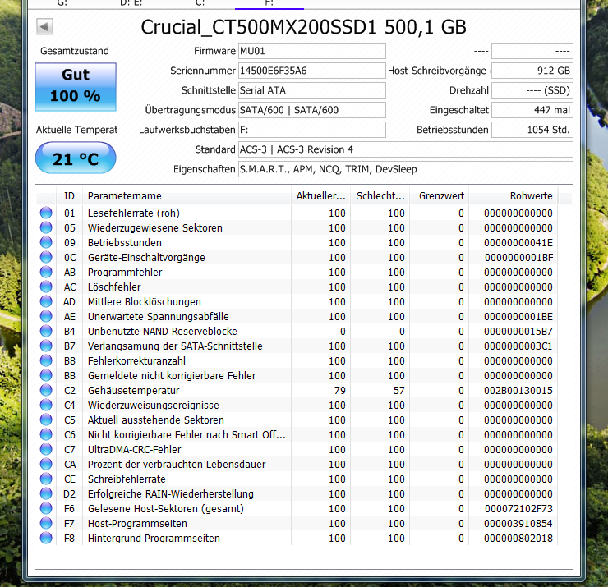Select the F: drive tab

[x=269, y=3]
